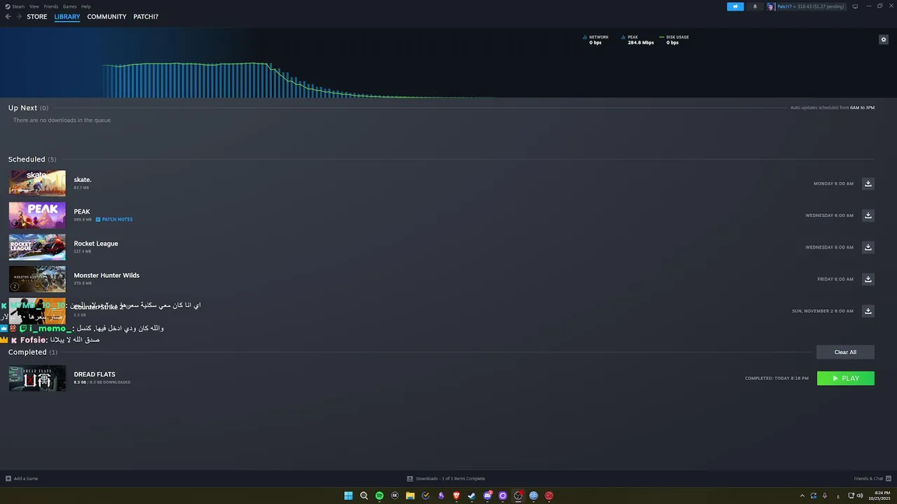The width and height of the screenshot is (897, 504).
Task: Open Big Picture mode monitor icon
Action: click(855, 6)
